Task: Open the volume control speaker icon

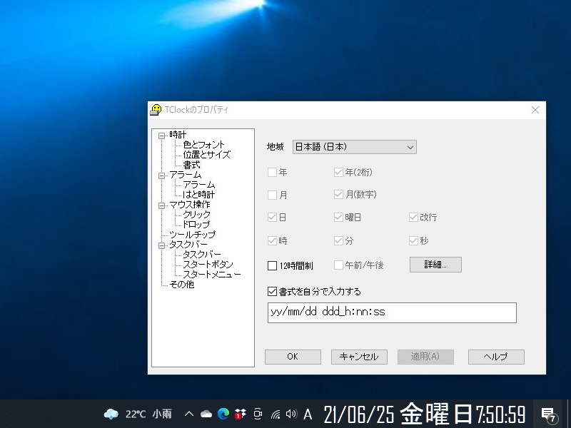Action: click(x=290, y=414)
